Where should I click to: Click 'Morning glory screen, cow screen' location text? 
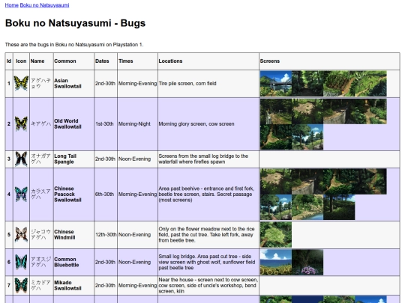[196, 123]
